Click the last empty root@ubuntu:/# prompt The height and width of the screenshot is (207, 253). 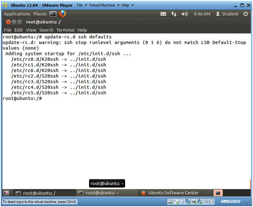point(22,98)
